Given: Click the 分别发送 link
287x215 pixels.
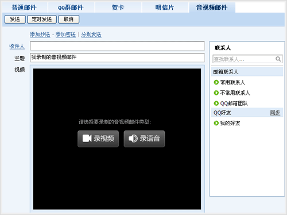Looking at the screenshot, I should pyautogui.click(x=91, y=34).
